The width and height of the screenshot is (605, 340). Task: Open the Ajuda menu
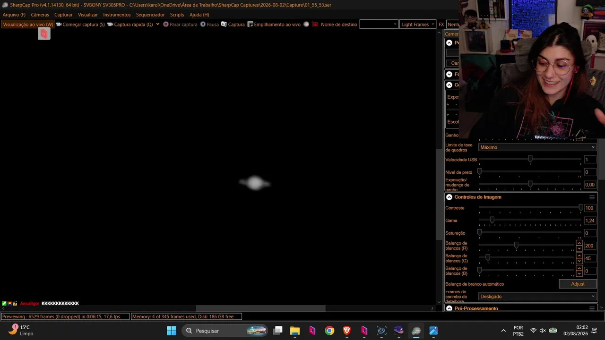pos(199,15)
